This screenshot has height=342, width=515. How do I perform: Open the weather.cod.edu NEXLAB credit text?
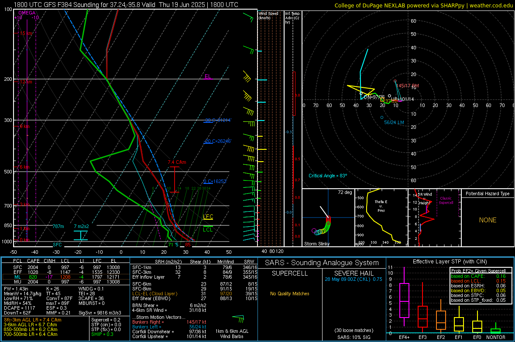point(423,5)
